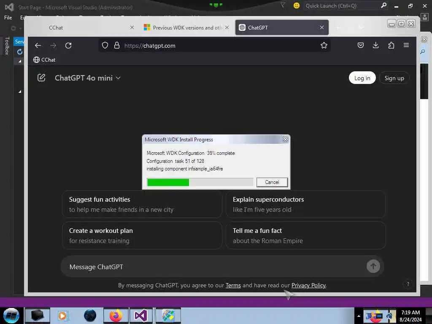The image size is (432, 324).
Task: Choose Create a workout plan prompt
Action: [x=142, y=235]
